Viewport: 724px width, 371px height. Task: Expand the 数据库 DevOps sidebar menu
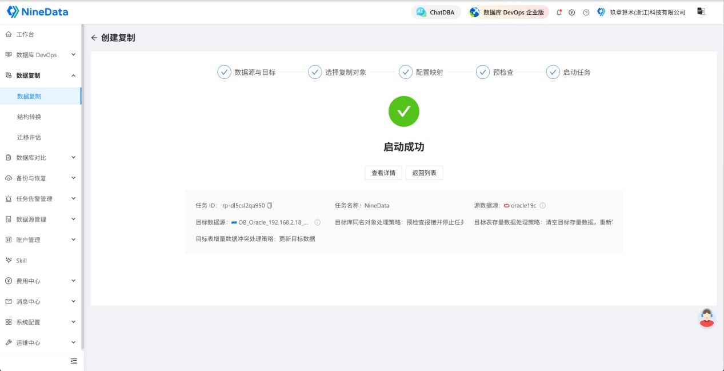(41, 55)
